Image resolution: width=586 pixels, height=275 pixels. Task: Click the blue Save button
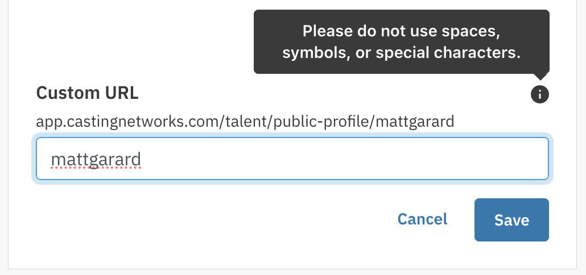pyautogui.click(x=511, y=220)
